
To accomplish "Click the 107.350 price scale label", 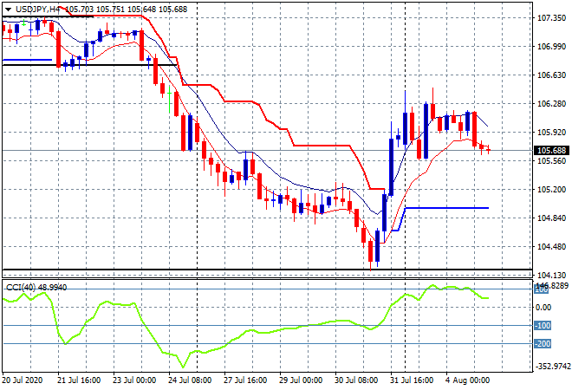I will 551,18.
